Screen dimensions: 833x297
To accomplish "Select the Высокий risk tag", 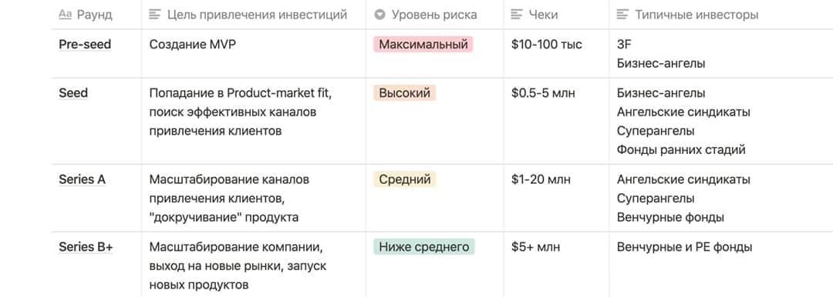I will click(x=404, y=93).
